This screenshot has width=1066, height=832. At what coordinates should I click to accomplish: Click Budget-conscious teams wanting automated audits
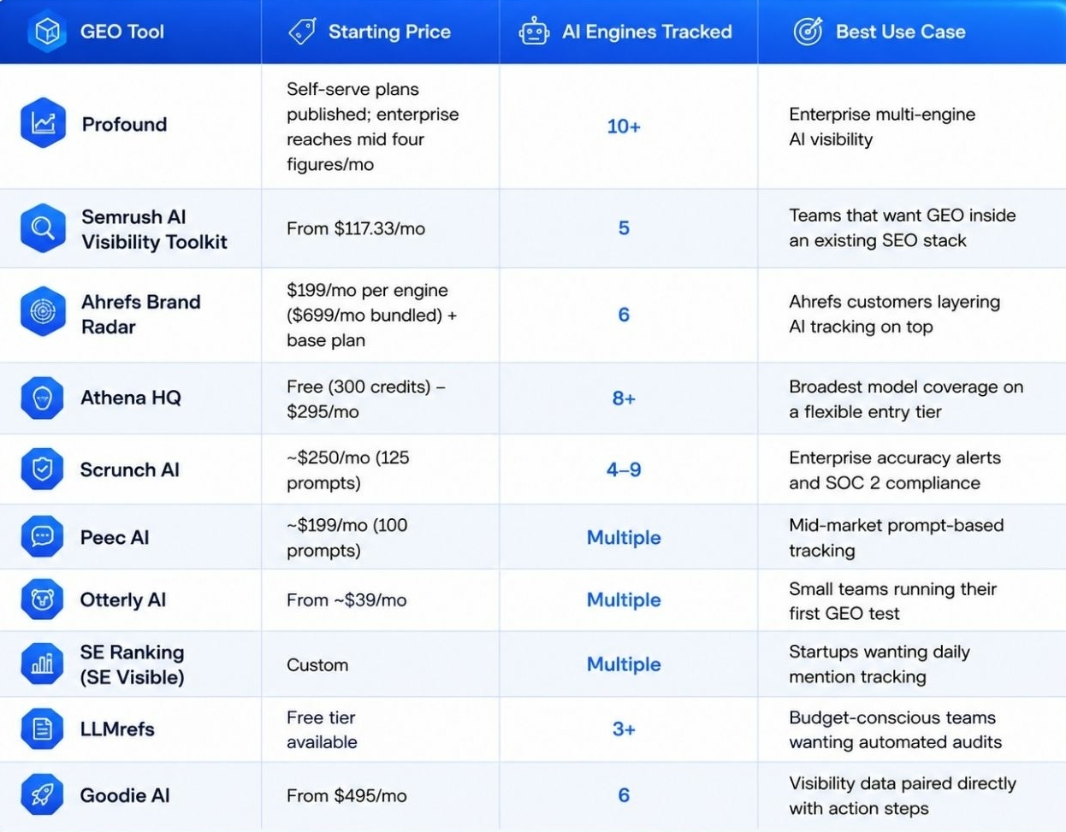tap(895, 729)
